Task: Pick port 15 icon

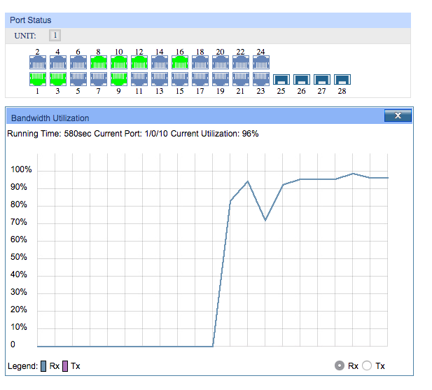Action: point(180,79)
